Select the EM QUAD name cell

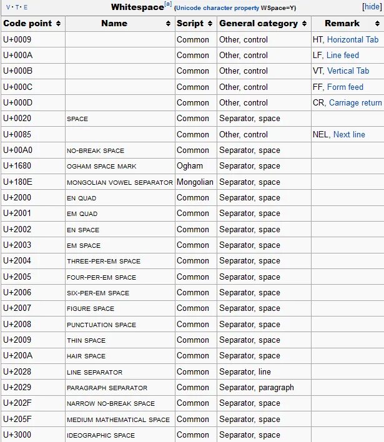tap(120, 214)
